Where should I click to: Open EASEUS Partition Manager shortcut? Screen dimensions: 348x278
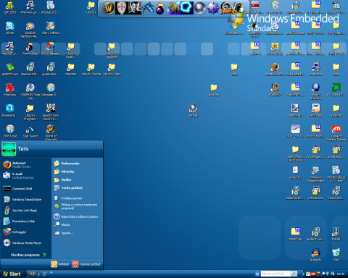pos(30,30)
